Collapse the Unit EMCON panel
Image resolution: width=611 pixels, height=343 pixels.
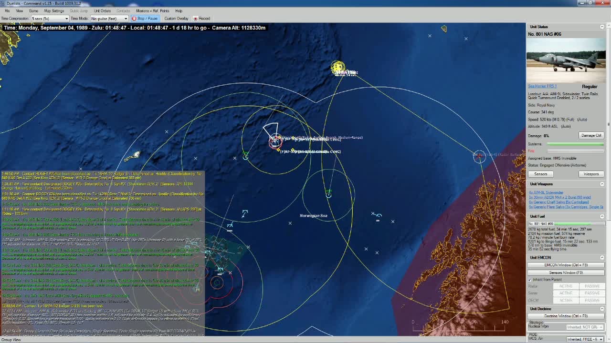(602, 257)
